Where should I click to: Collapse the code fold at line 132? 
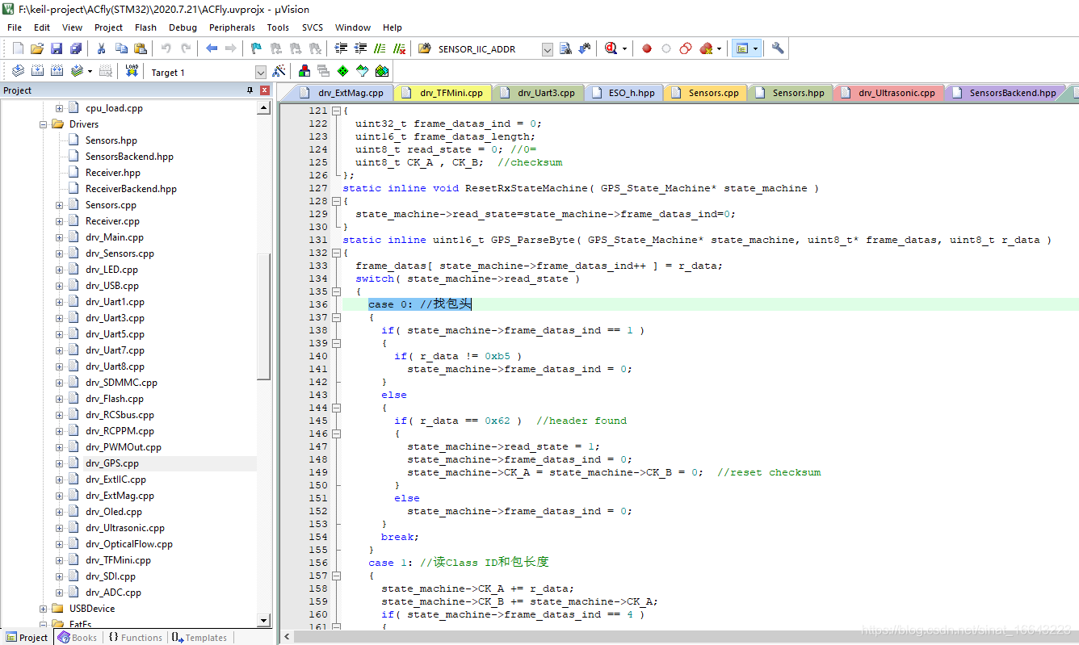(335, 253)
